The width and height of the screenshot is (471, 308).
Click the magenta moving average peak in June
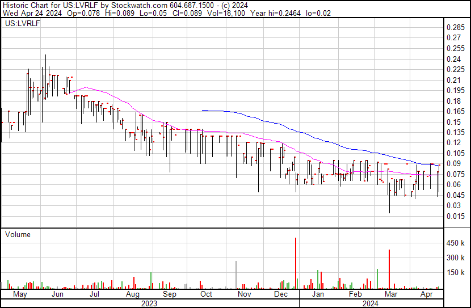point(86,87)
